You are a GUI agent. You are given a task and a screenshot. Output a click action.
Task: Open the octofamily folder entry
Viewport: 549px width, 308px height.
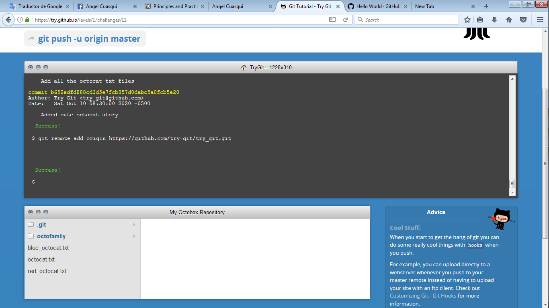point(82,236)
